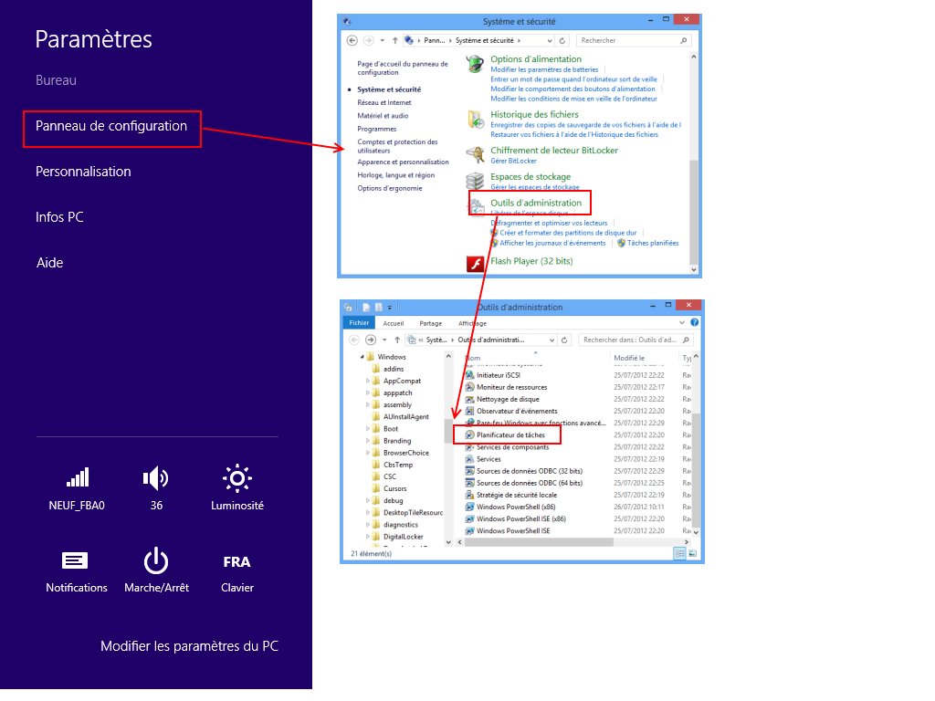
Task: Click the Initiateur iSCSI icon
Action: pyautogui.click(x=470, y=375)
